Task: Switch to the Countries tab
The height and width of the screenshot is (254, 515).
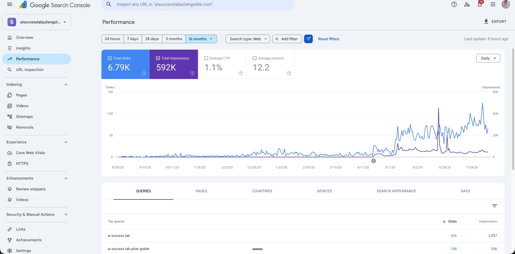Action: [x=262, y=191]
